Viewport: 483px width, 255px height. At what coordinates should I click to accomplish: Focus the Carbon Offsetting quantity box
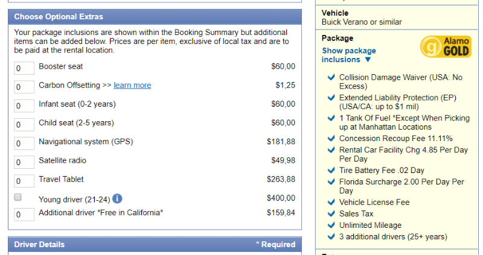point(24,87)
